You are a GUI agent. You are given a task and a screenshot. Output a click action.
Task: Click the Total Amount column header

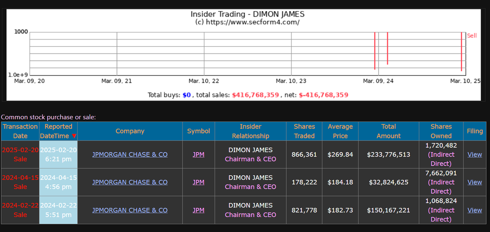click(x=388, y=131)
